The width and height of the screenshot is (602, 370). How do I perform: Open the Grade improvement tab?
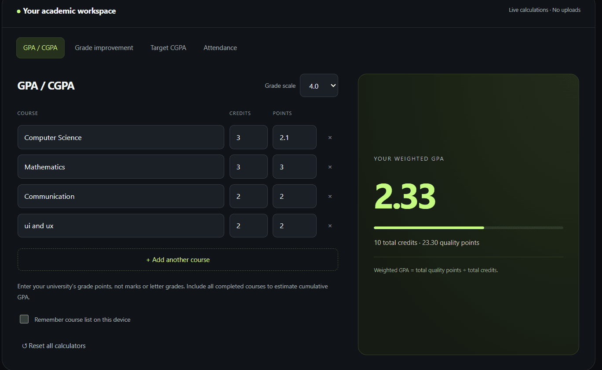click(x=104, y=48)
